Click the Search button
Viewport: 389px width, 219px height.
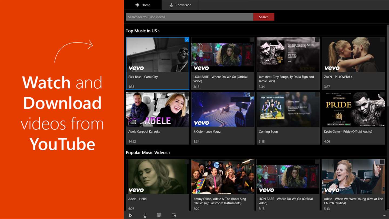(264, 17)
